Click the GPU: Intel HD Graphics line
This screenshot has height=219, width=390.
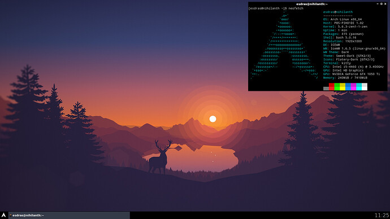pyautogui.click(x=343, y=71)
